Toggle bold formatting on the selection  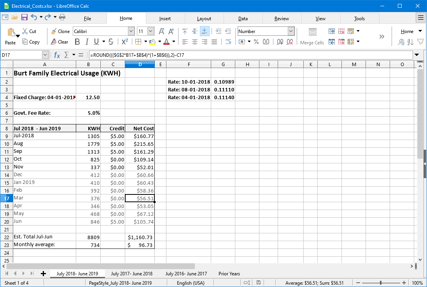[x=77, y=42]
